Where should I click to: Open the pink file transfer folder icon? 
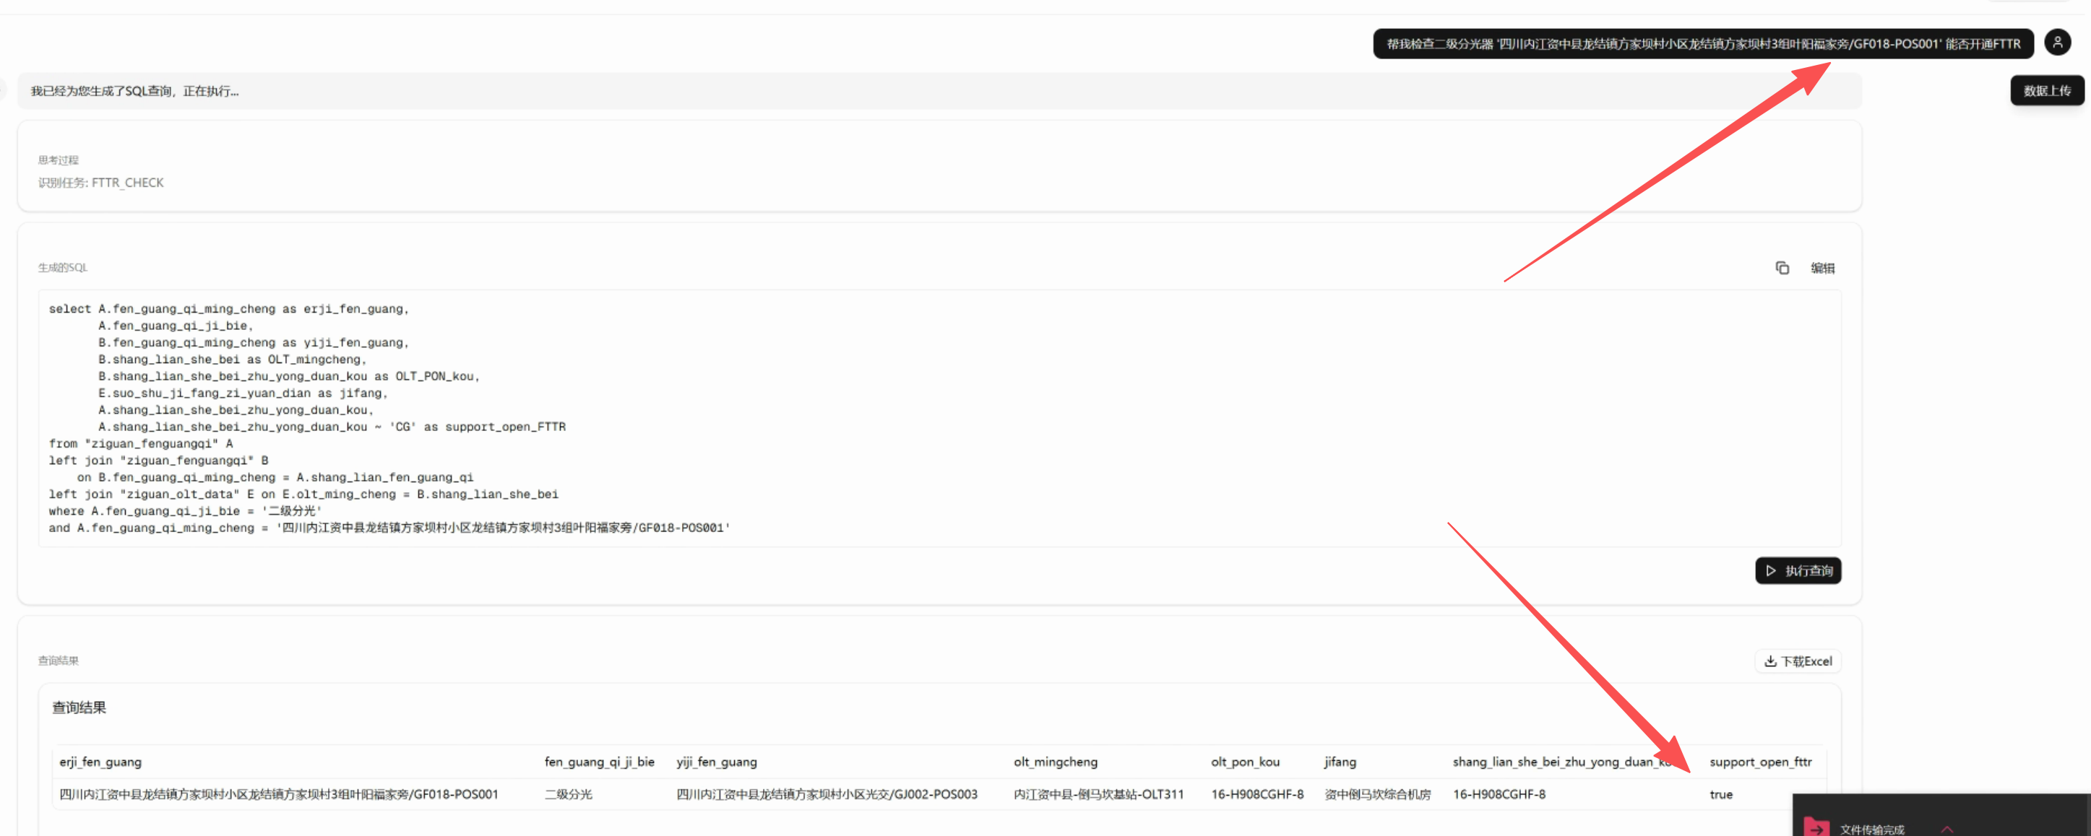(1816, 827)
